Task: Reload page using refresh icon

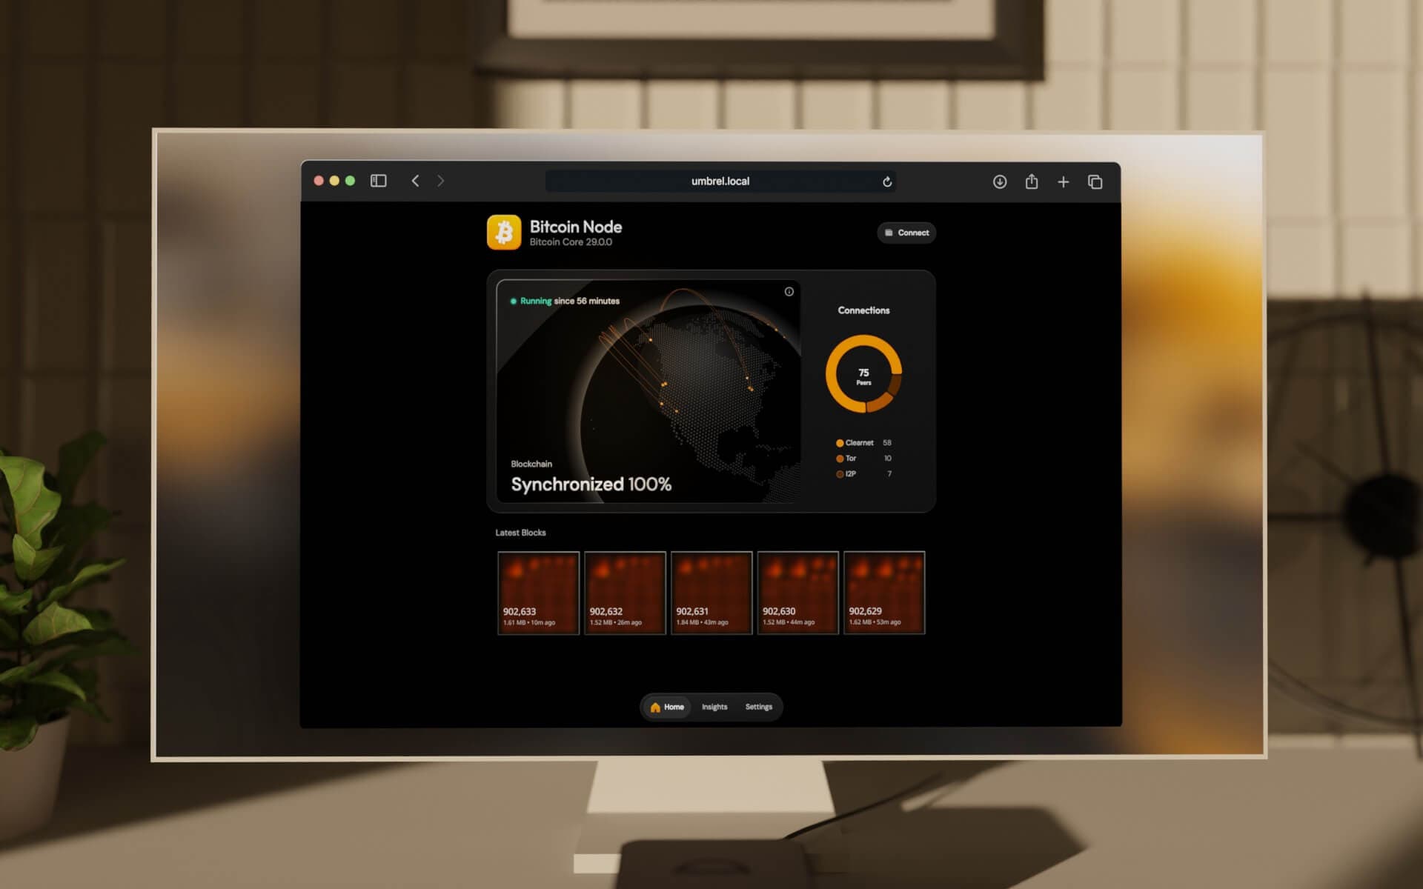Action: (887, 182)
